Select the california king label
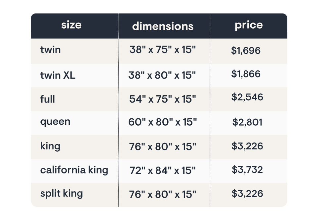The image size is (324, 218). [x=74, y=170]
